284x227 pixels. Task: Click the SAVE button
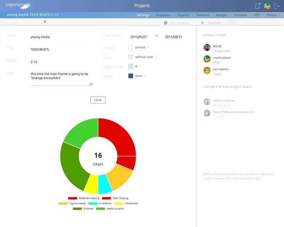tap(98, 100)
